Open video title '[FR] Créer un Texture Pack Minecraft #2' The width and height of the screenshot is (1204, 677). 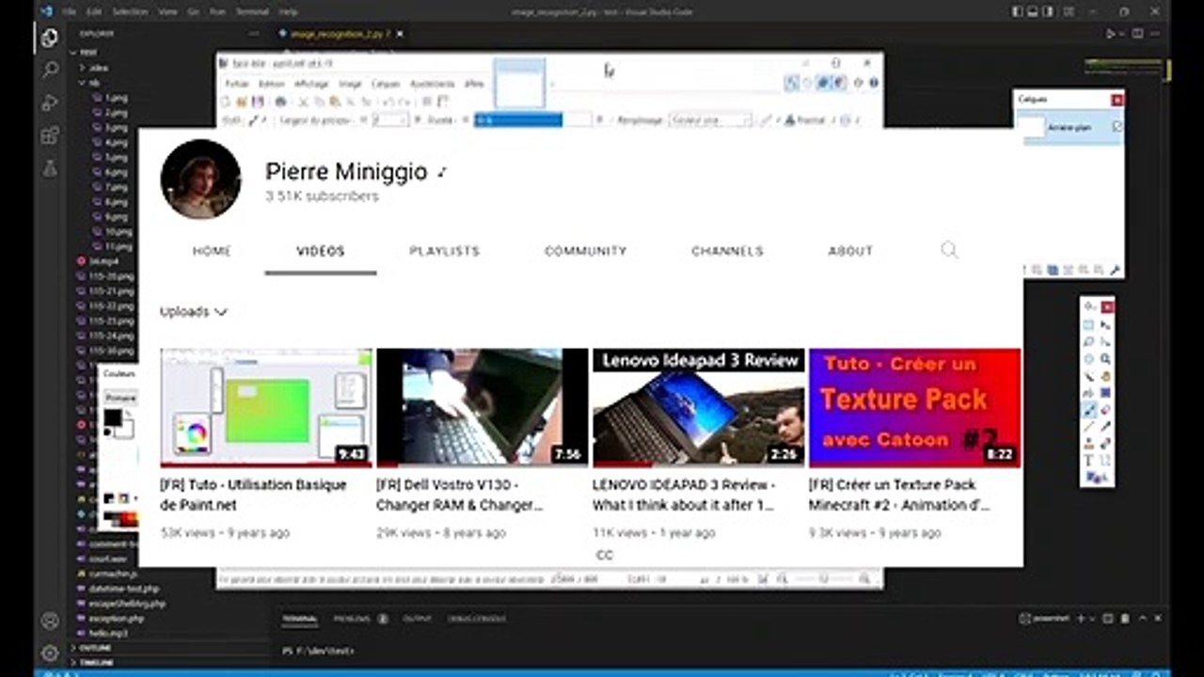pos(899,495)
